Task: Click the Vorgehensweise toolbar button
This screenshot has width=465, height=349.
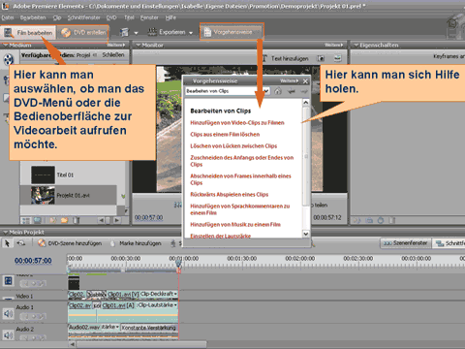Action: pyautogui.click(x=232, y=32)
